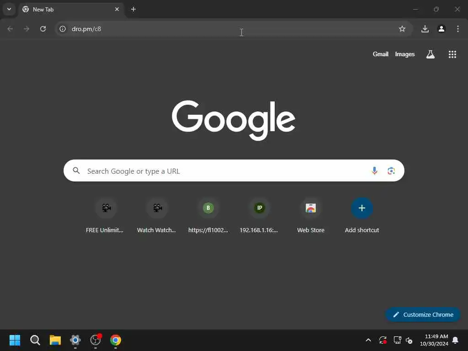This screenshot has width=468, height=351.
Task: Bookmark this tab with star icon
Action: pos(402,29)
